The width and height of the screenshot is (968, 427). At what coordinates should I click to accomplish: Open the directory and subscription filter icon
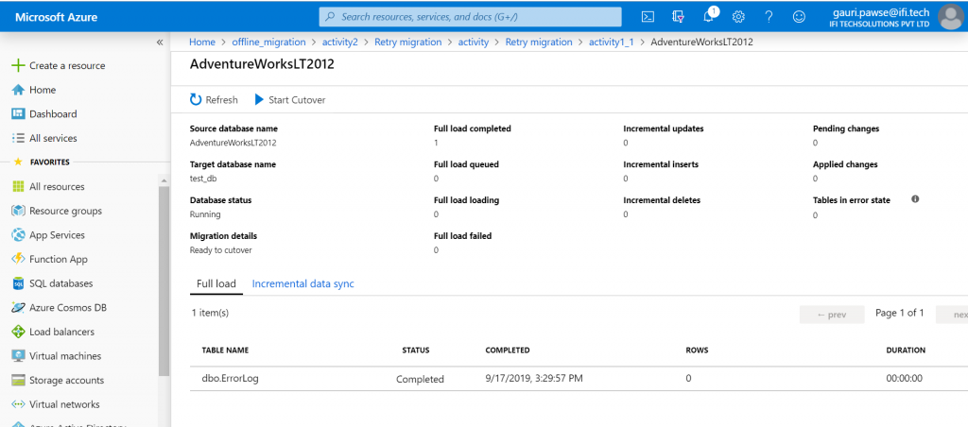679,17
